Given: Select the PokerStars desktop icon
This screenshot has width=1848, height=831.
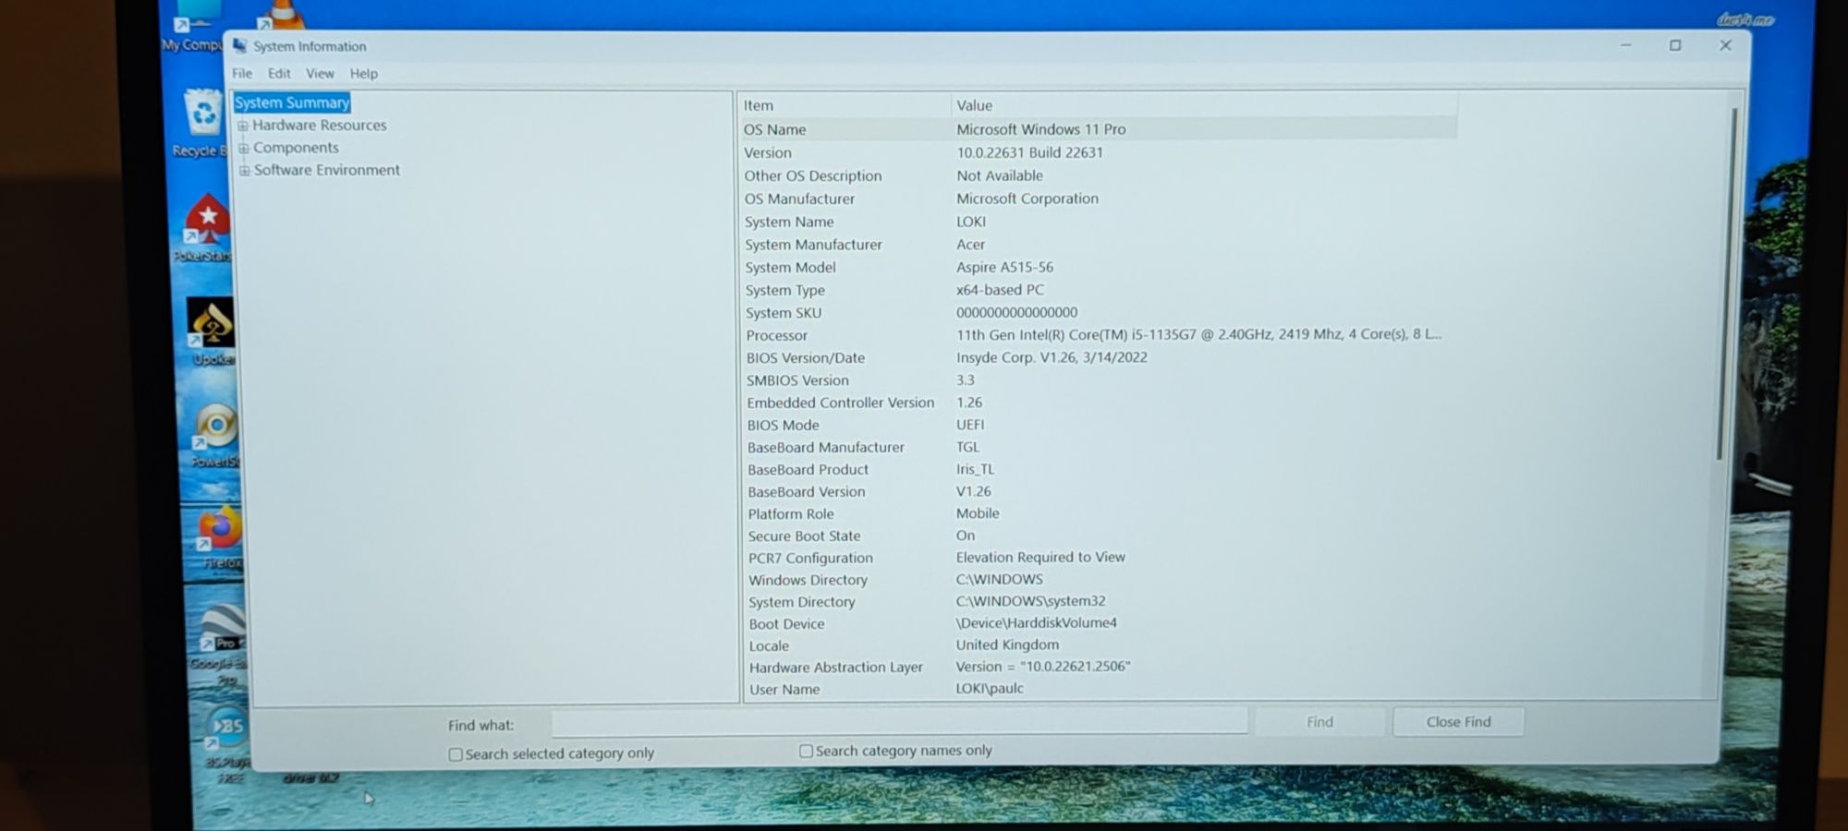Looking at the screenshot, I should point(207,228).
